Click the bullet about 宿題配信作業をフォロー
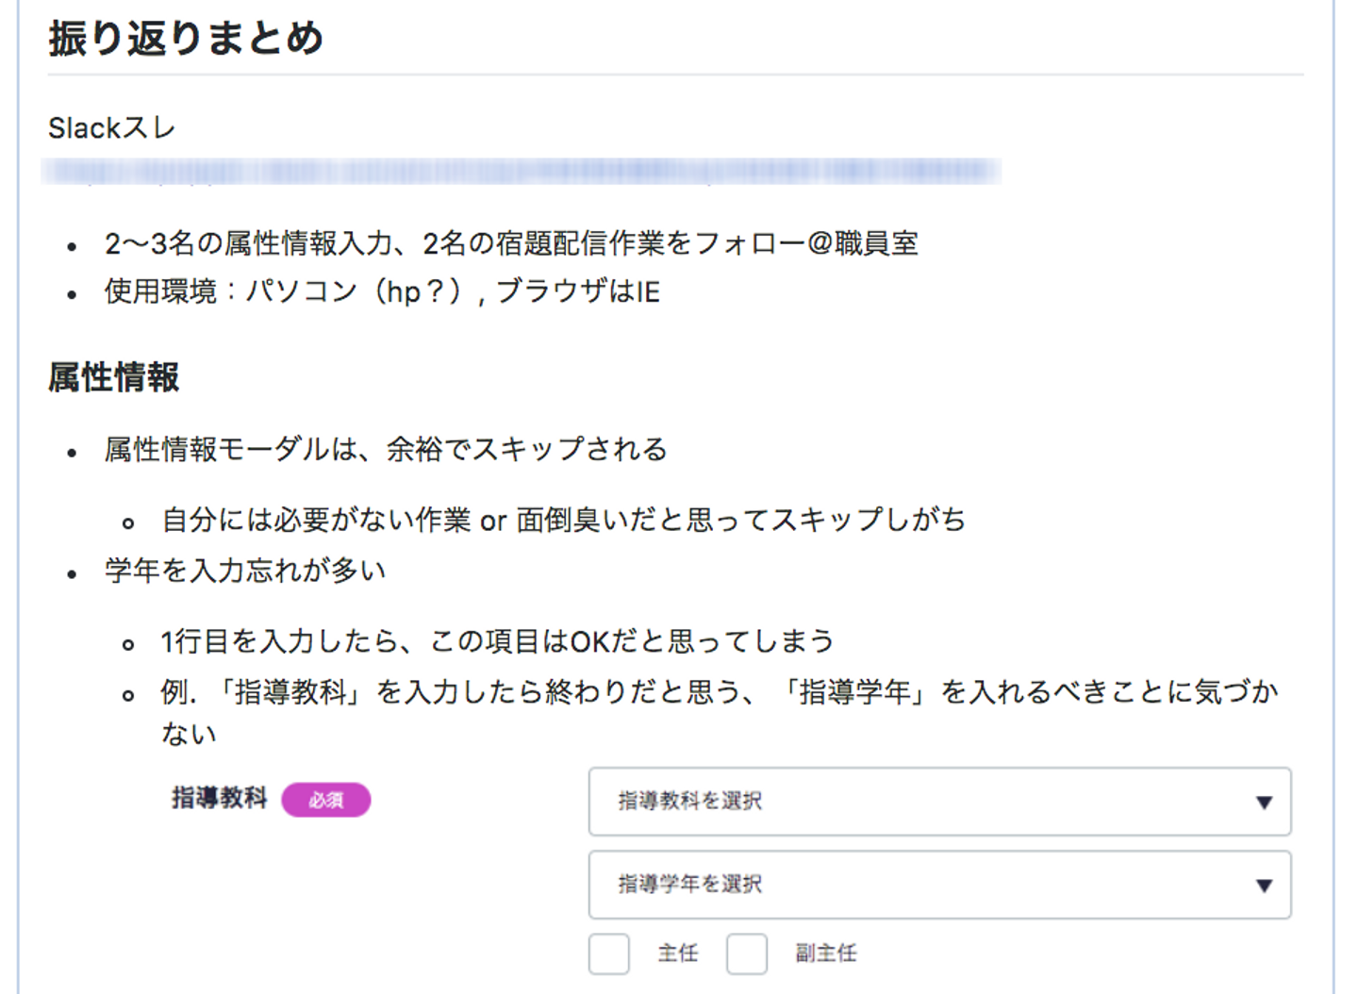 point(511,243)
